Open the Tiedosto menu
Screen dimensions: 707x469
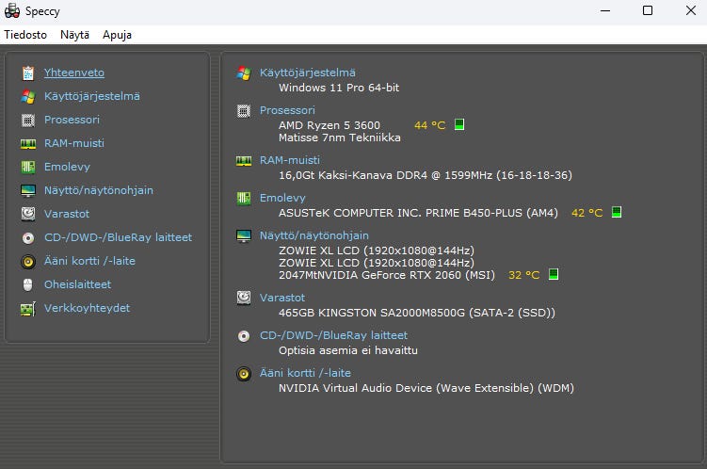click(25, 35)
